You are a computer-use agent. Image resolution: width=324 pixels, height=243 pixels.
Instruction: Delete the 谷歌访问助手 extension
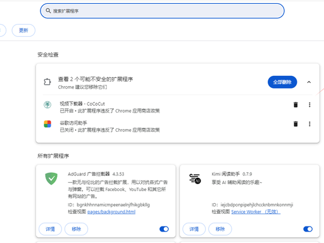coord(296,124)
